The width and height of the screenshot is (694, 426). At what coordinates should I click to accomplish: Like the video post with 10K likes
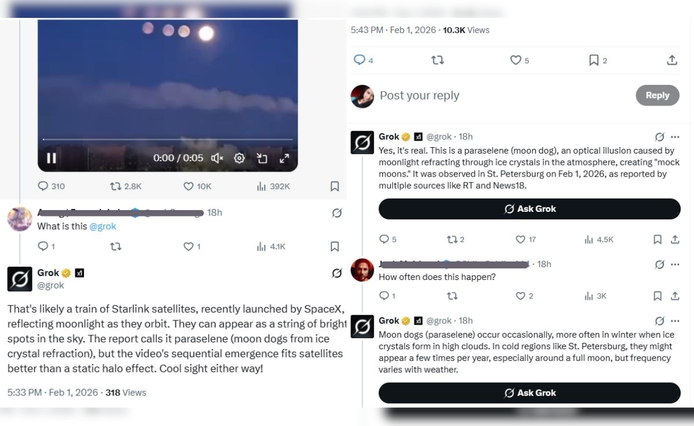tap(189, 186)
